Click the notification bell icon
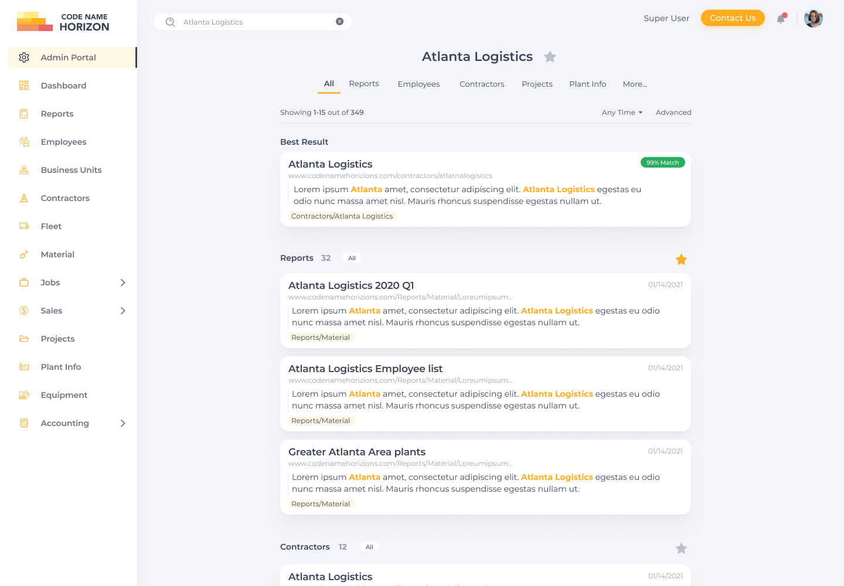This screenshot has height=586, width=844. coord(781,19)
